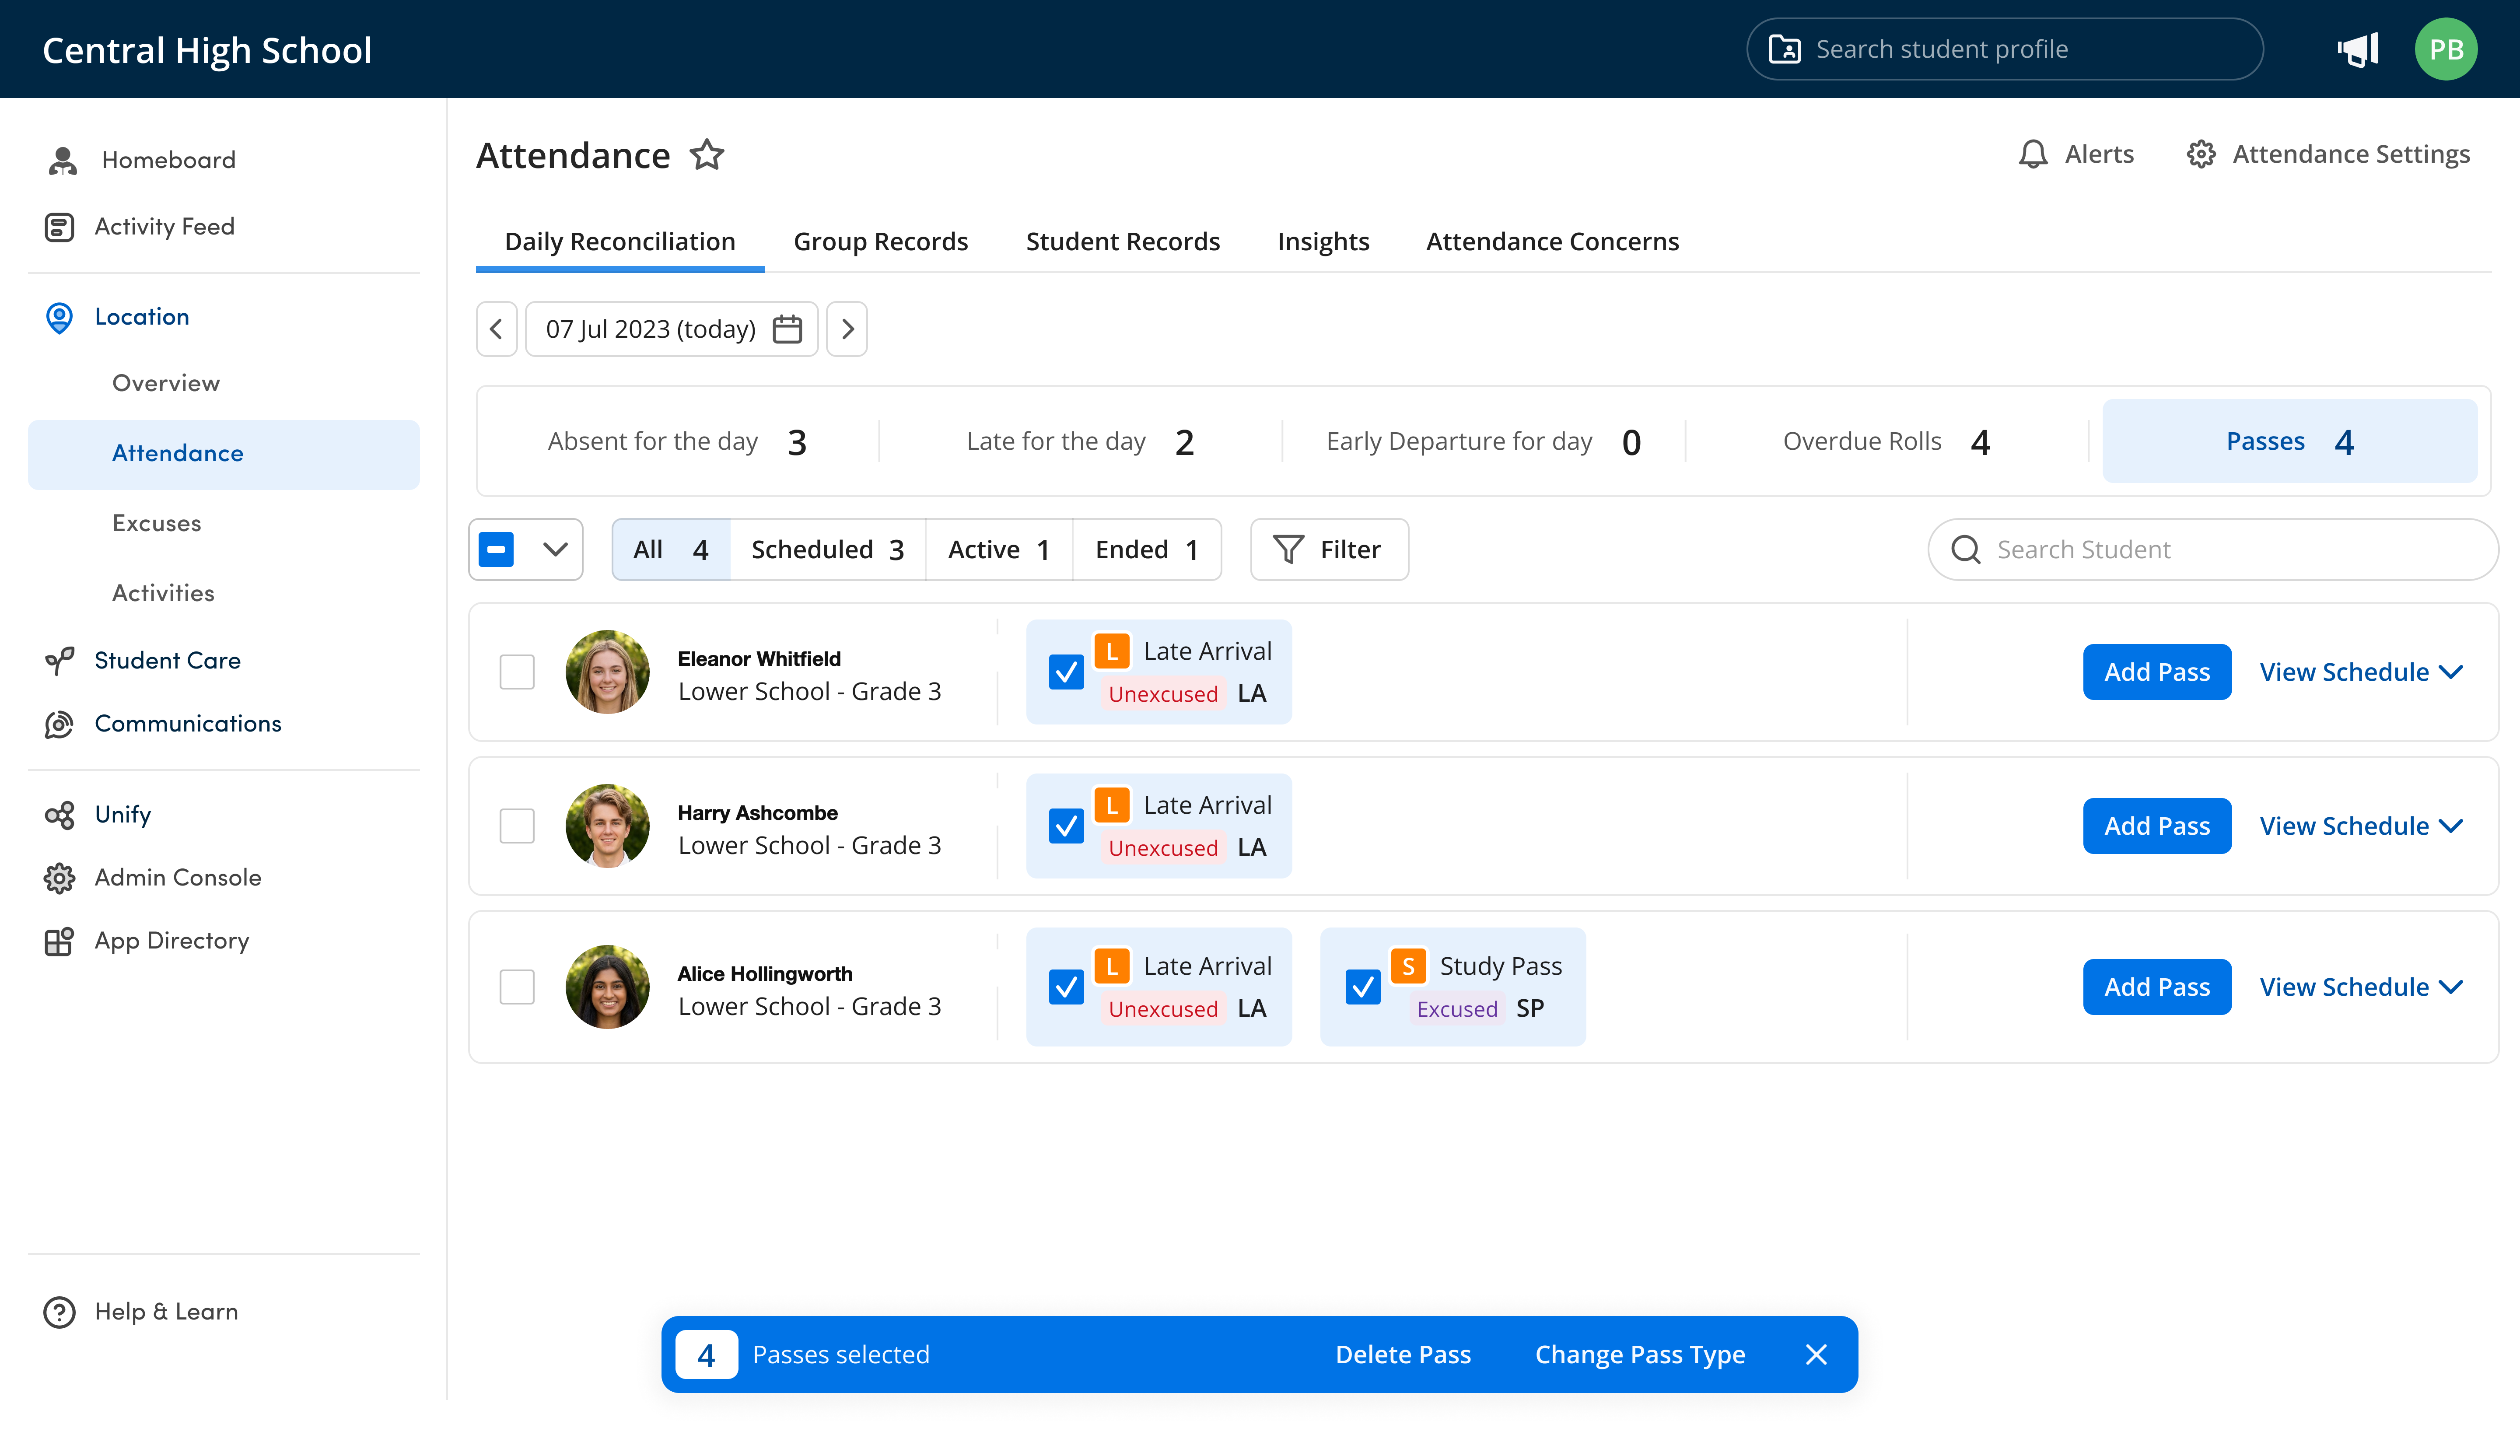Click the Search student profile box
This screenshot has height=1456, width=2520.
click(2004, 49)
